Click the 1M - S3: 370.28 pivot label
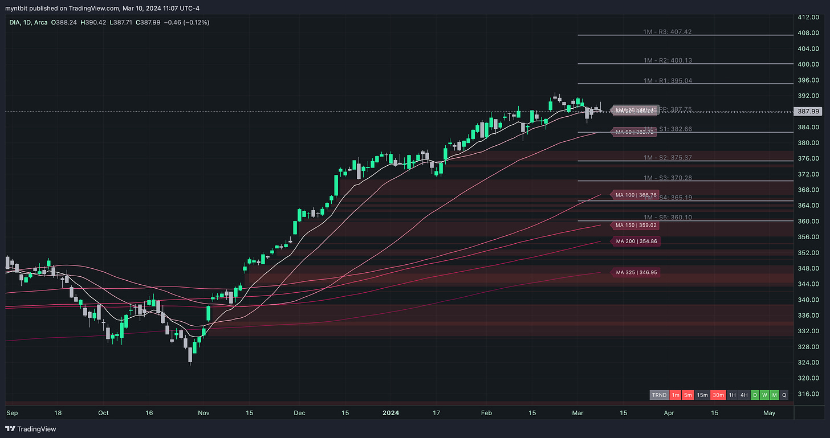This screenshot has width=830, height=438. pos(668,178)
